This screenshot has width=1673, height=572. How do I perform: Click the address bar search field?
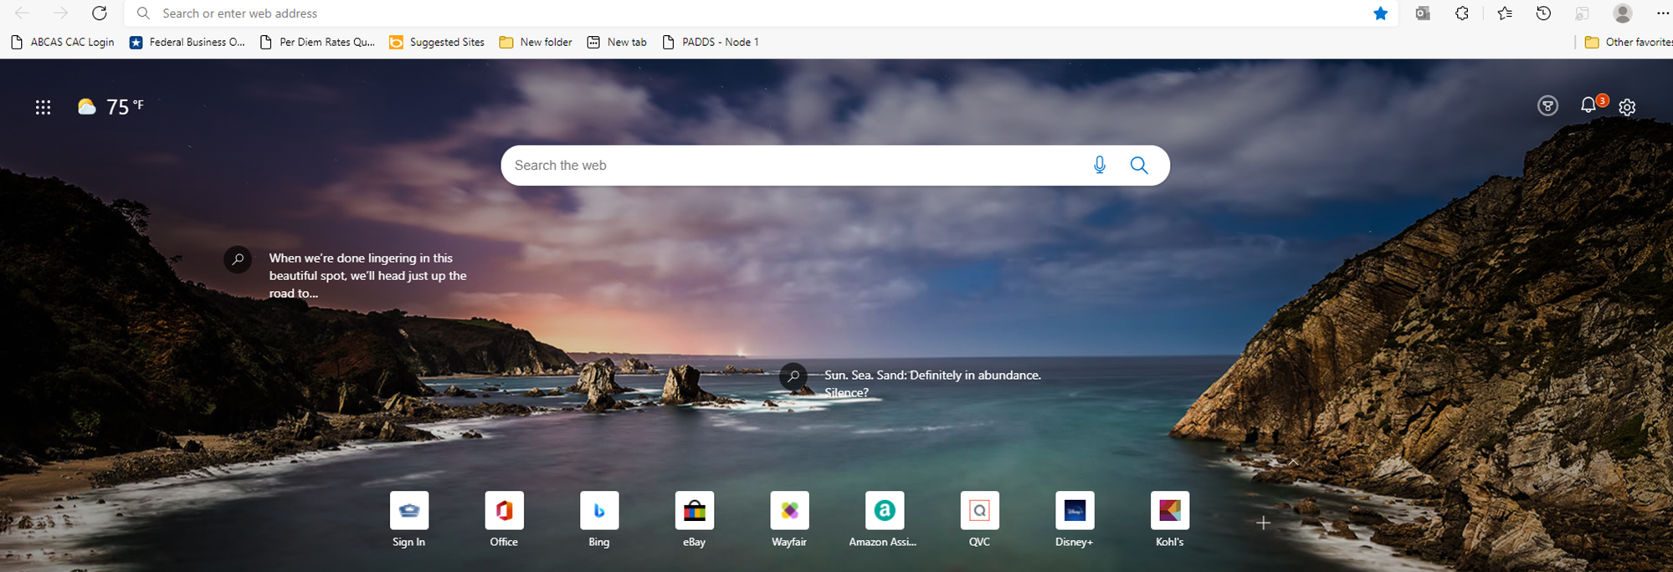(762, 13)
